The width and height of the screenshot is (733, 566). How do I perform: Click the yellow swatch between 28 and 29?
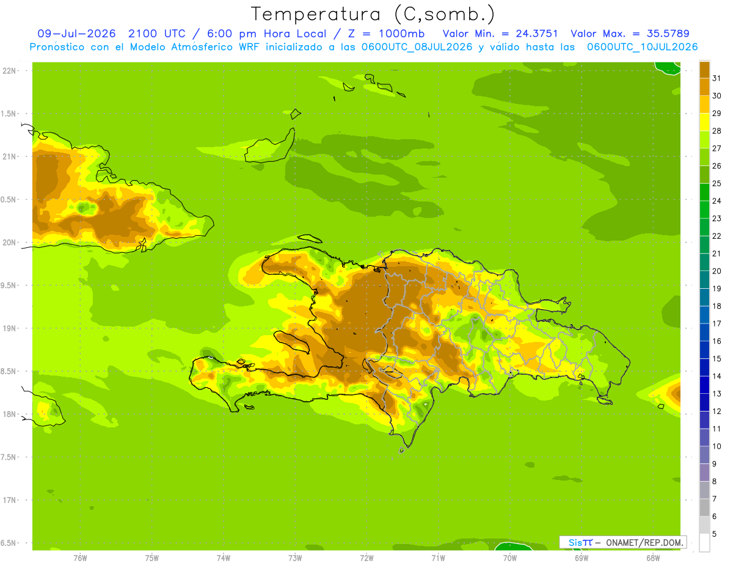pos(704,122)
